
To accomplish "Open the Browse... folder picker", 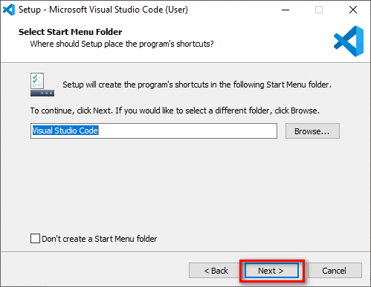I will [312, 131].
